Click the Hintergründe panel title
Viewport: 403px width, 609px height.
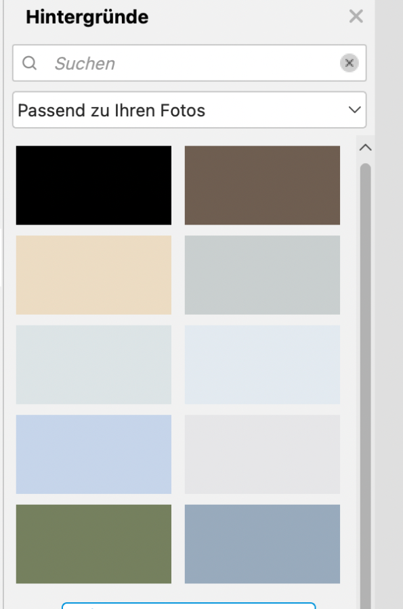[87, 17]
